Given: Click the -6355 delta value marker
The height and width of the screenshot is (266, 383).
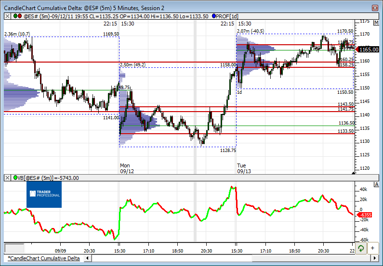Looking at the screenshot, I should (364, 215).
